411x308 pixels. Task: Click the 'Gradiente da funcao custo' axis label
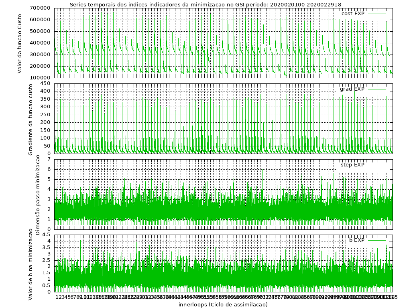coord(31,118)
